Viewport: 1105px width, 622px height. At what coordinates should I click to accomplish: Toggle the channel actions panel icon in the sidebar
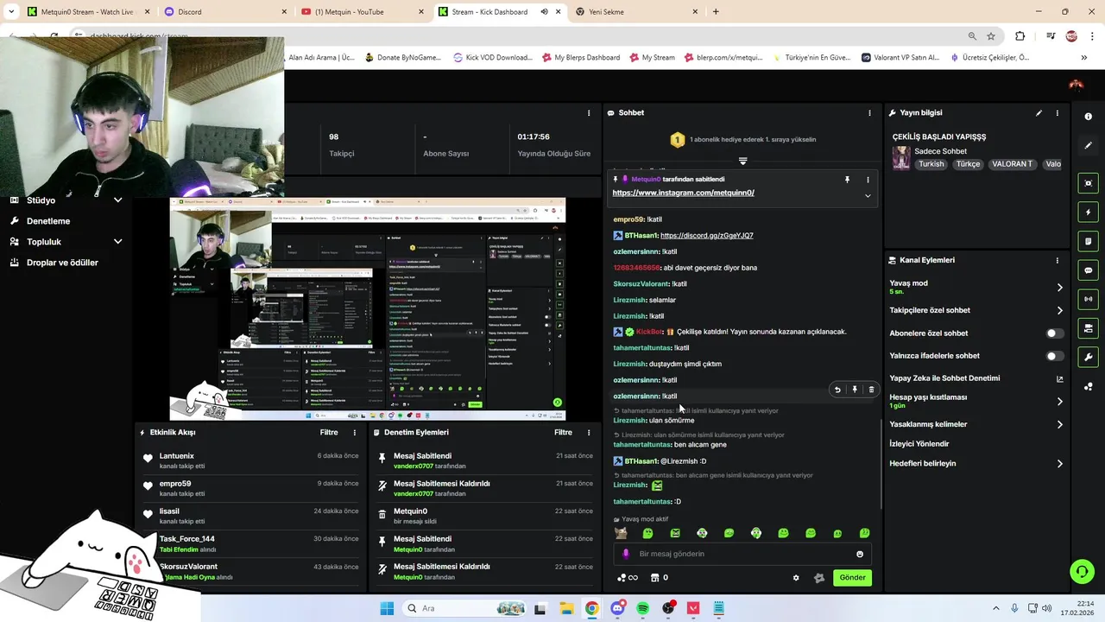(1088, 328)
